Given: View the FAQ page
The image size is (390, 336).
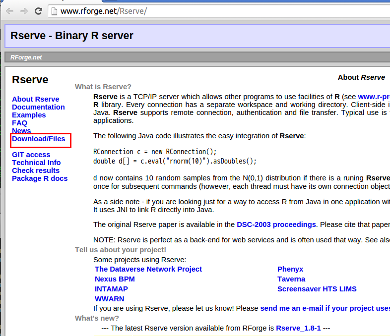Looking at the screenshot, I should coord(19,123).
